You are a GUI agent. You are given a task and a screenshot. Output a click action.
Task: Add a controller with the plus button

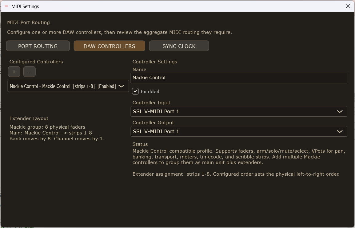[x=14, y=72]
